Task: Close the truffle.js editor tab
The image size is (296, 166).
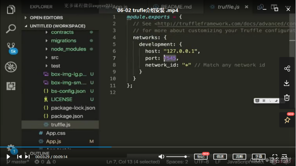Action: (x=246, y=7)
